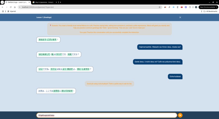The height and width of the screenshot is (119, 219).
Task: Open a new browser tab
Action: click(x=60, y=2)
